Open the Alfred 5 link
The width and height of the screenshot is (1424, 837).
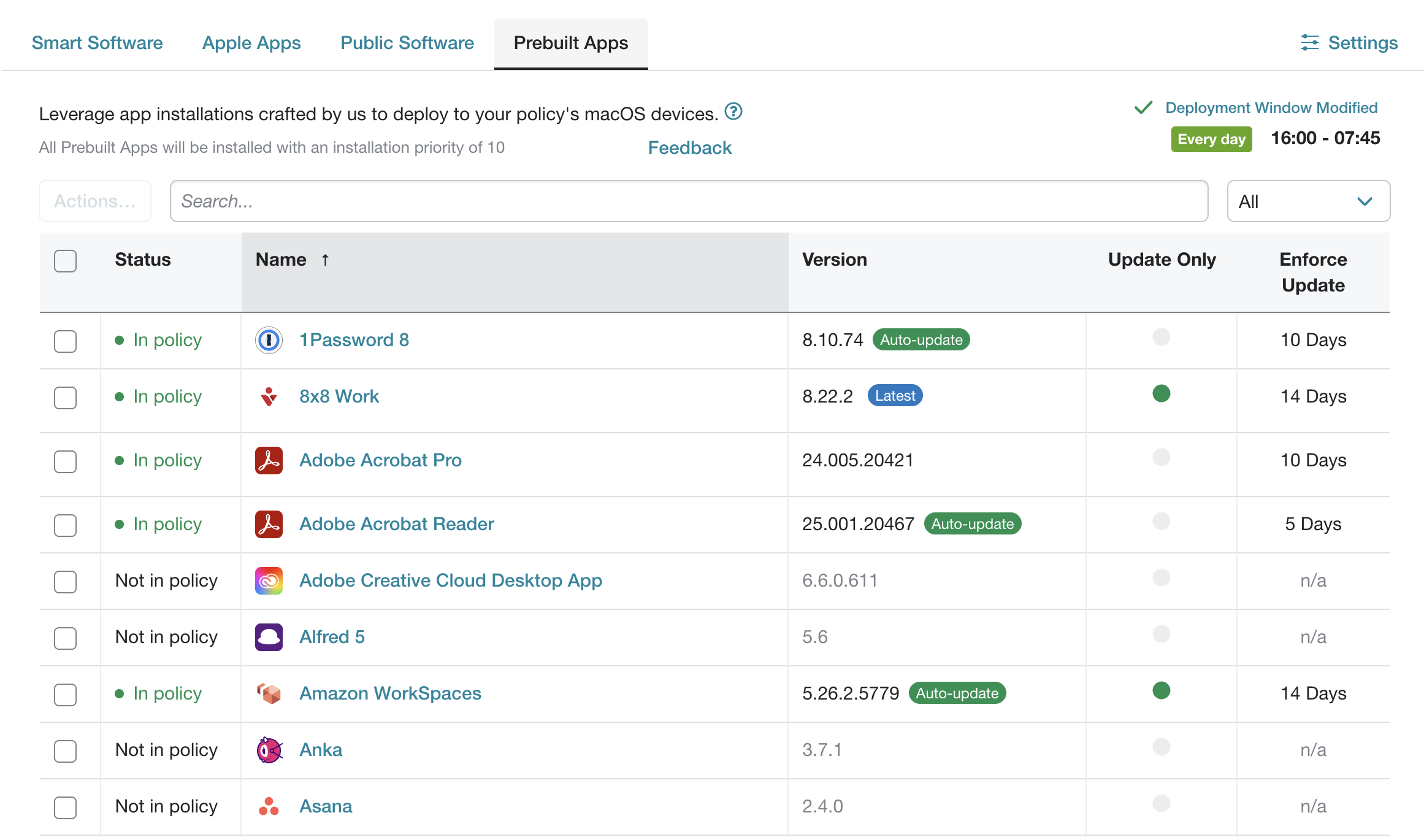pos(332,637)
